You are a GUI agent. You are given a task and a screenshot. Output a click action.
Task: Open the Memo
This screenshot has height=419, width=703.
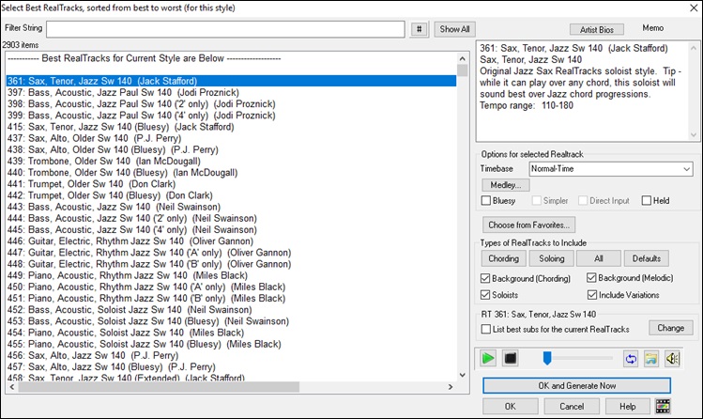653,28
